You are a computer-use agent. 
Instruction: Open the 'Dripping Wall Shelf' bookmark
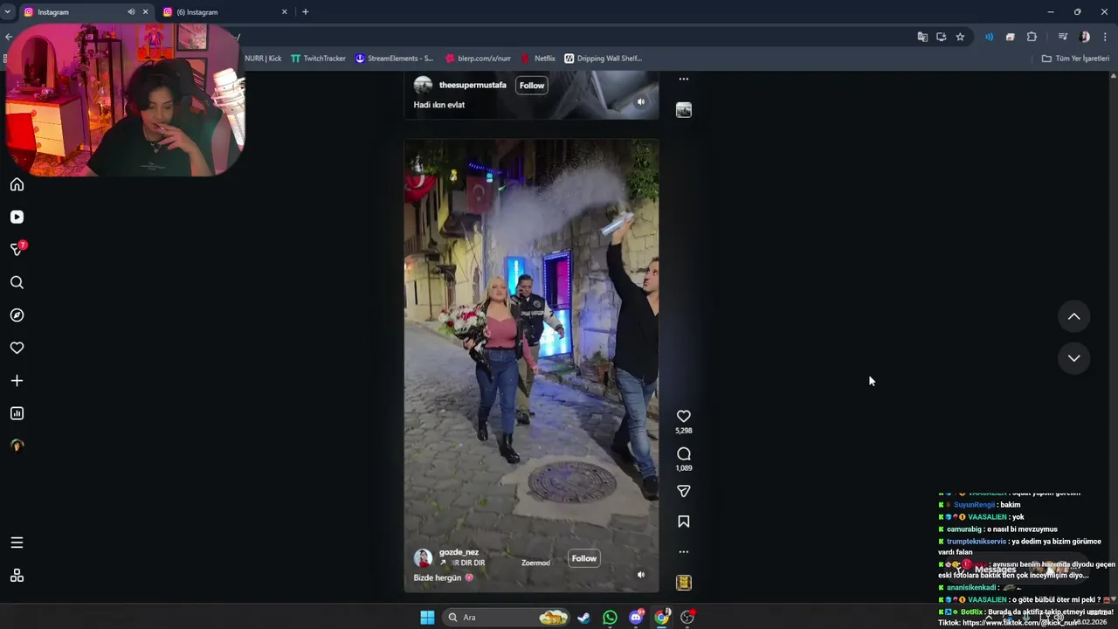pos(603,59)
